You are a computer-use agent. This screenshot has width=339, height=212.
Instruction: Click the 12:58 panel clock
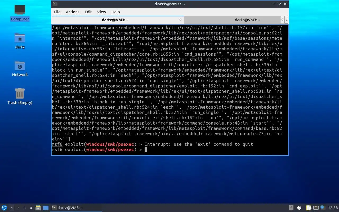pos(333,208)
